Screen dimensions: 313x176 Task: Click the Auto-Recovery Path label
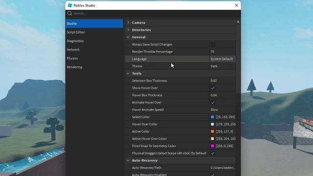coord(147,168)
